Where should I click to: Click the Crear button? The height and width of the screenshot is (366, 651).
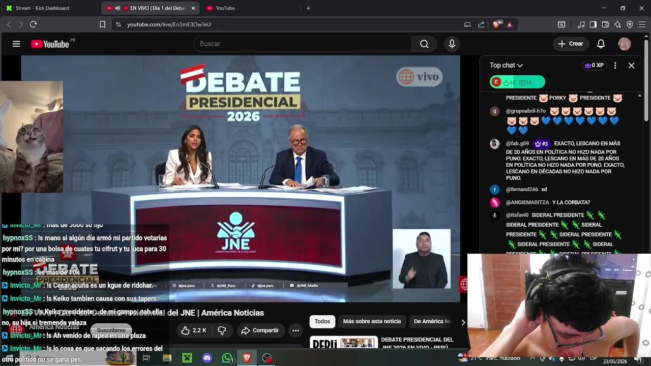[571, 44]
